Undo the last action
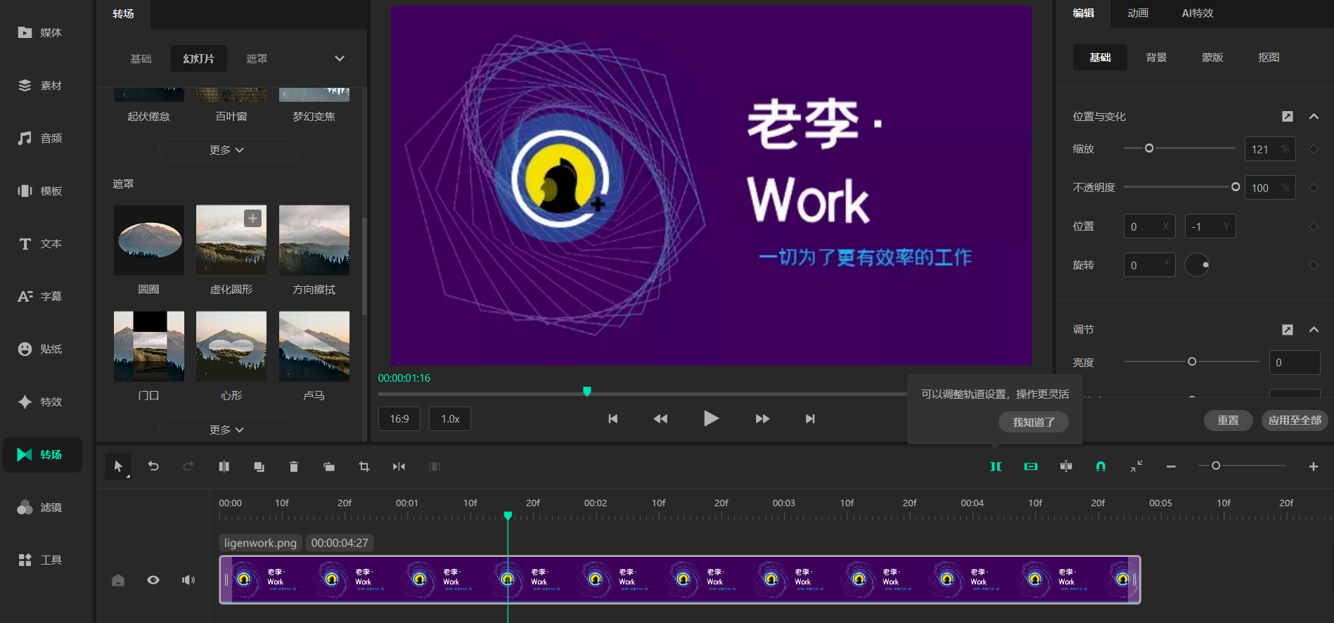This screenshot has height=623, width=1334. (153, 466)
